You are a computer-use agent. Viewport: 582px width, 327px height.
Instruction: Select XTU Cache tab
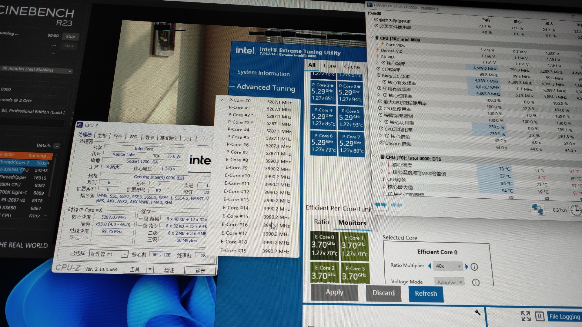click(x=352, y=67)
